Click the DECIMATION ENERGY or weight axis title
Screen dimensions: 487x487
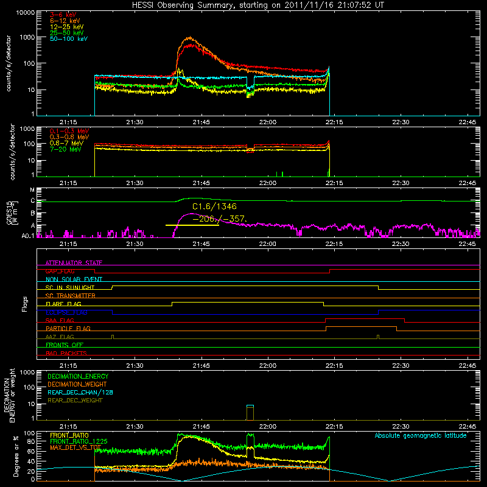click(9, 395)
